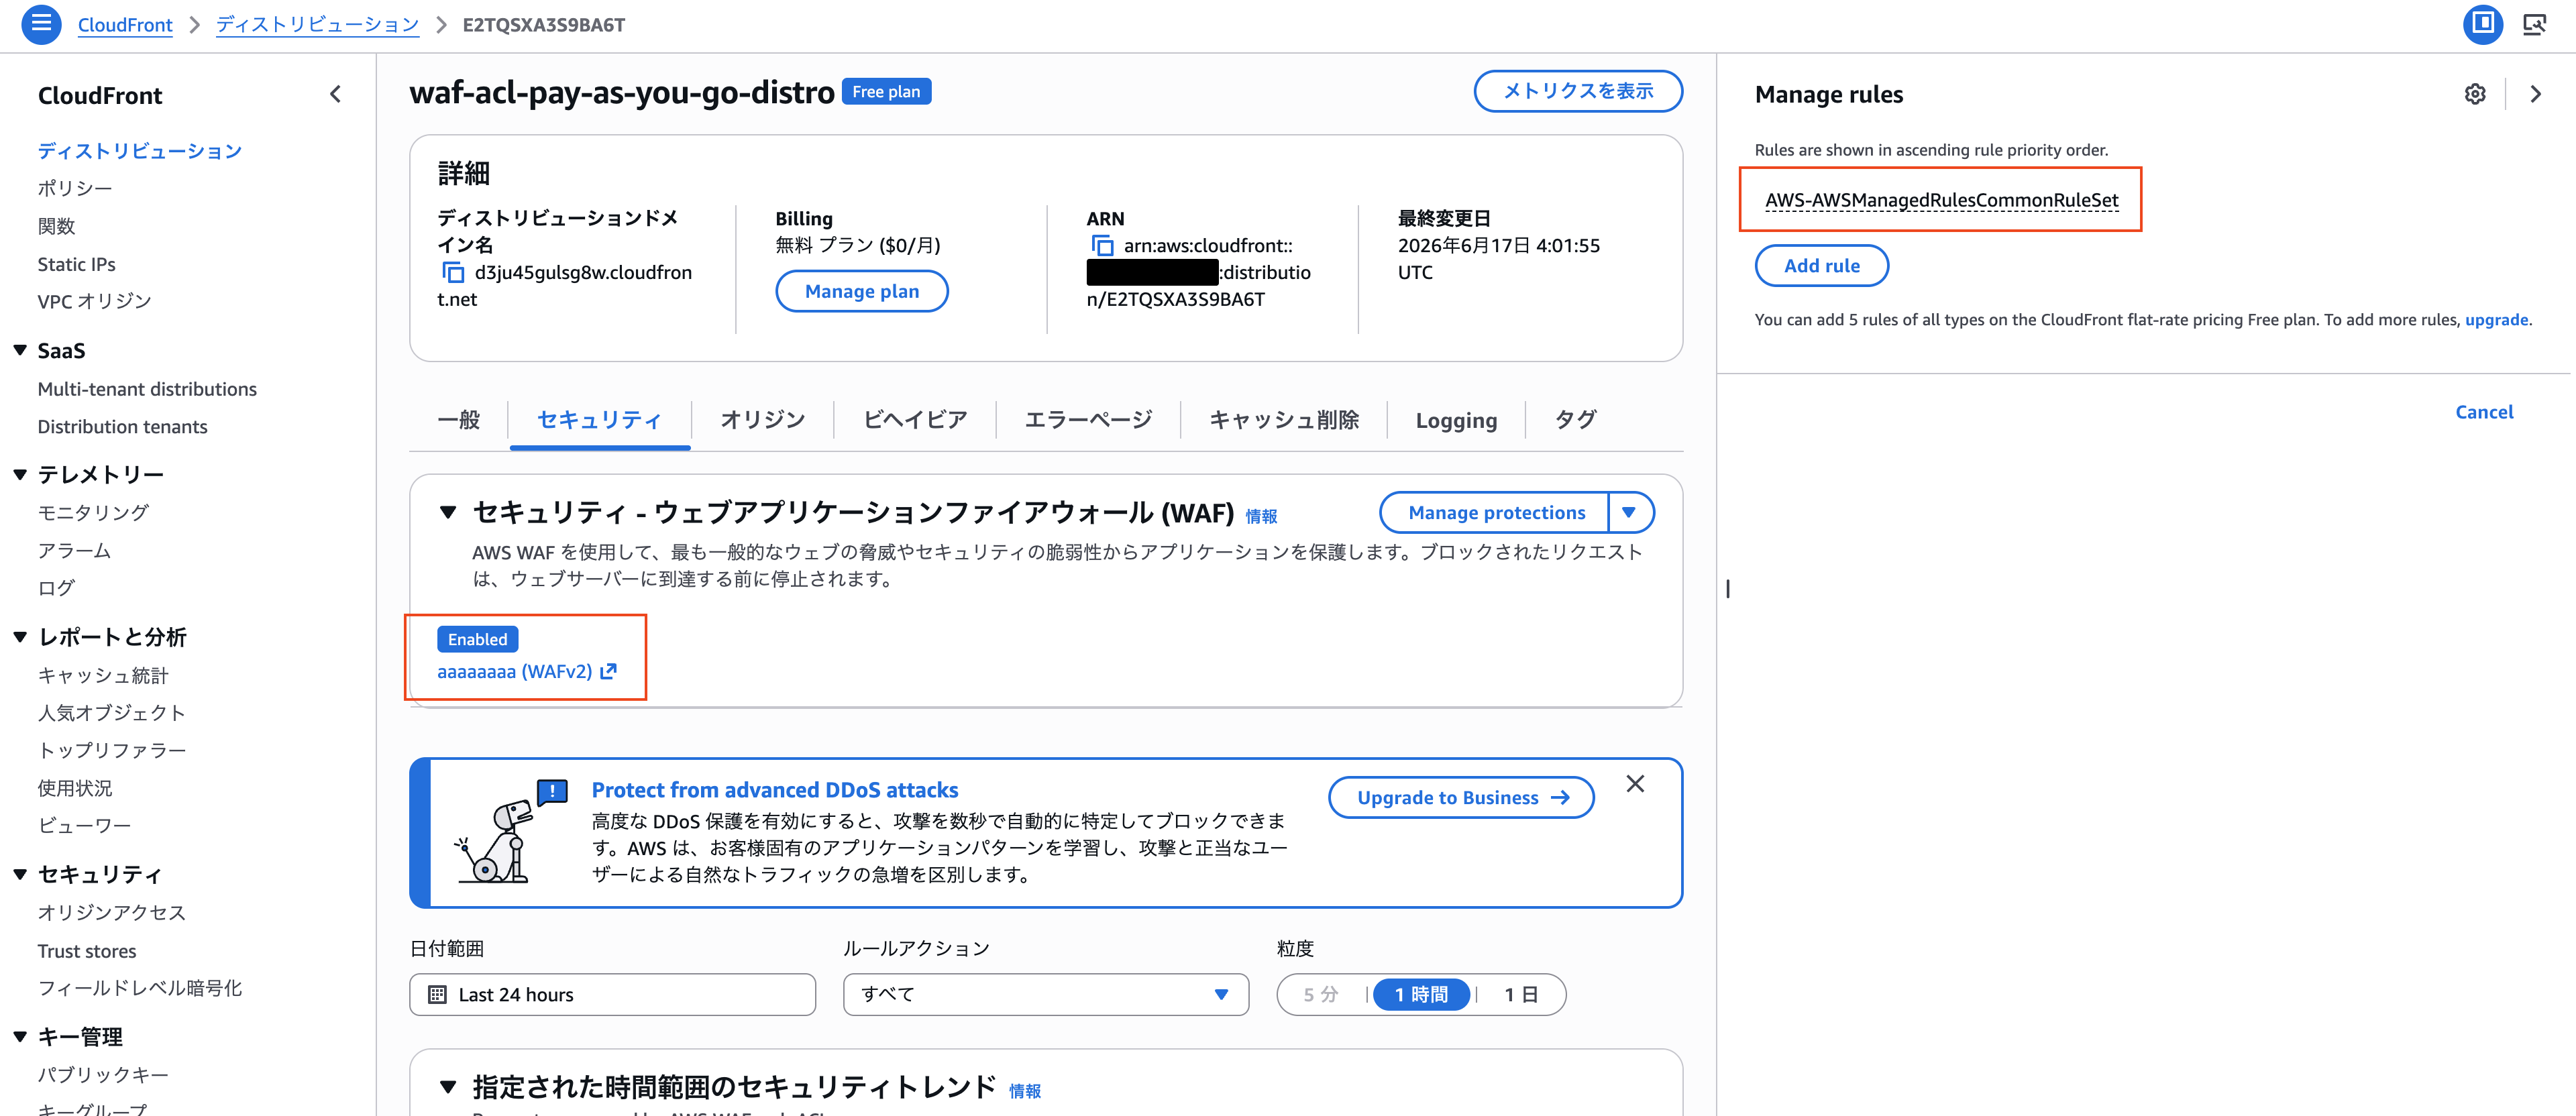Switch to the 一般 tab
2576x1116 pixels.
[x=459, y=420]
